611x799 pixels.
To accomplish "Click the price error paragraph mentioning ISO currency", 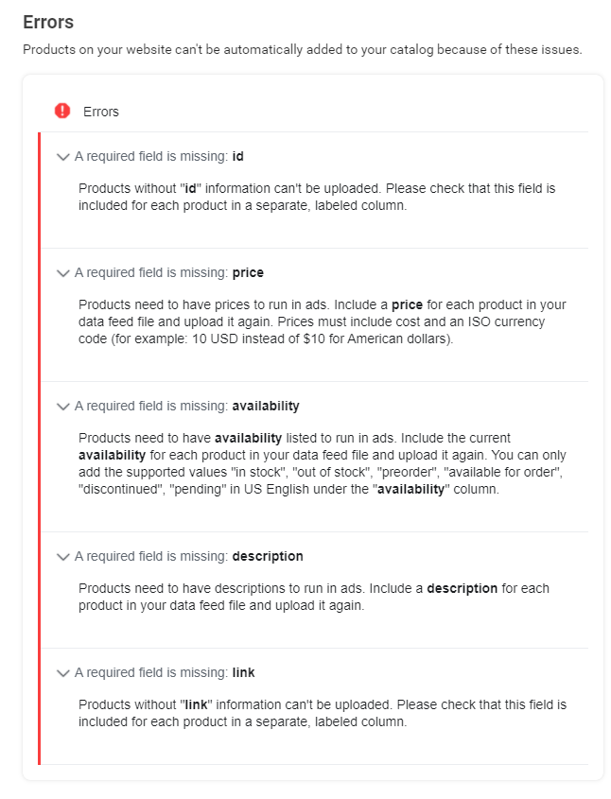I will point(322,321).
